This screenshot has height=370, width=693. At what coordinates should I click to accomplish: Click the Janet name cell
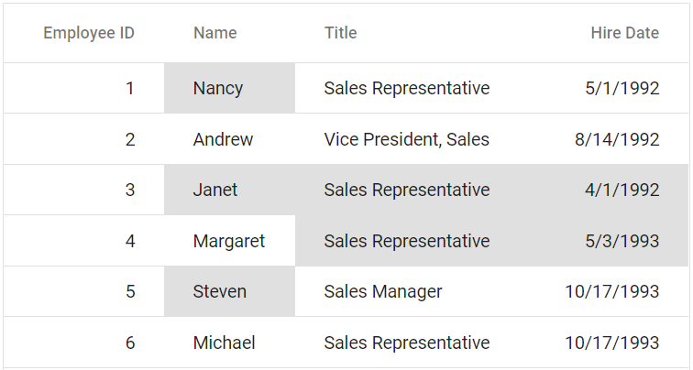tap(215, 190)
